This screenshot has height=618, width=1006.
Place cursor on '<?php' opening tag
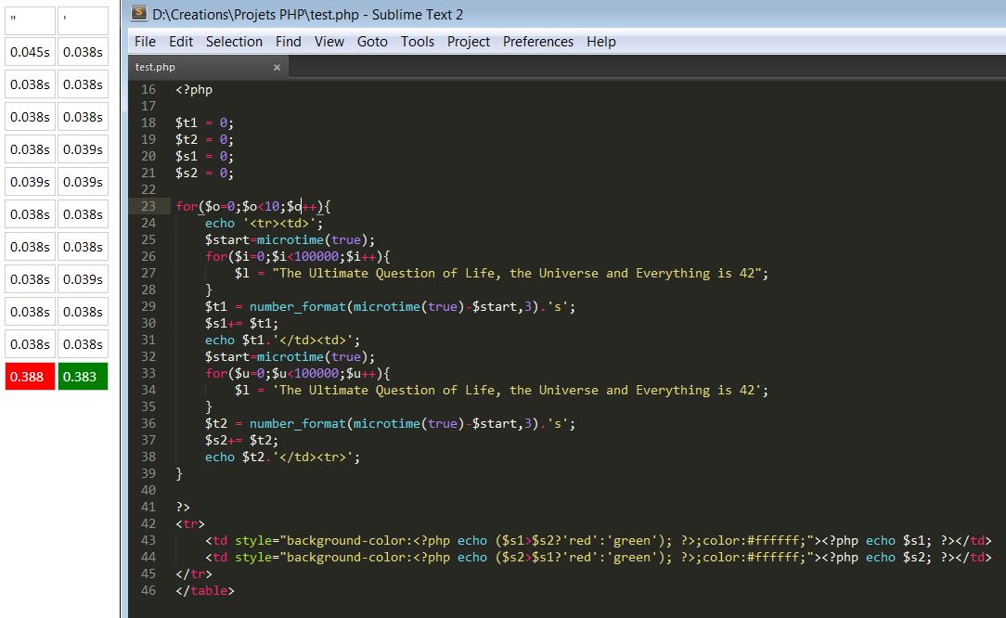pyautogui.click(x=194, y=89)
